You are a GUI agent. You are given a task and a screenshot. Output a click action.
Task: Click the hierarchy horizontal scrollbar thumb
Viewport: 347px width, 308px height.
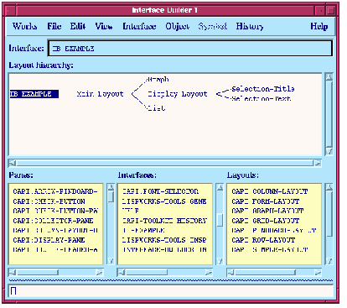[x=165, y=163]
